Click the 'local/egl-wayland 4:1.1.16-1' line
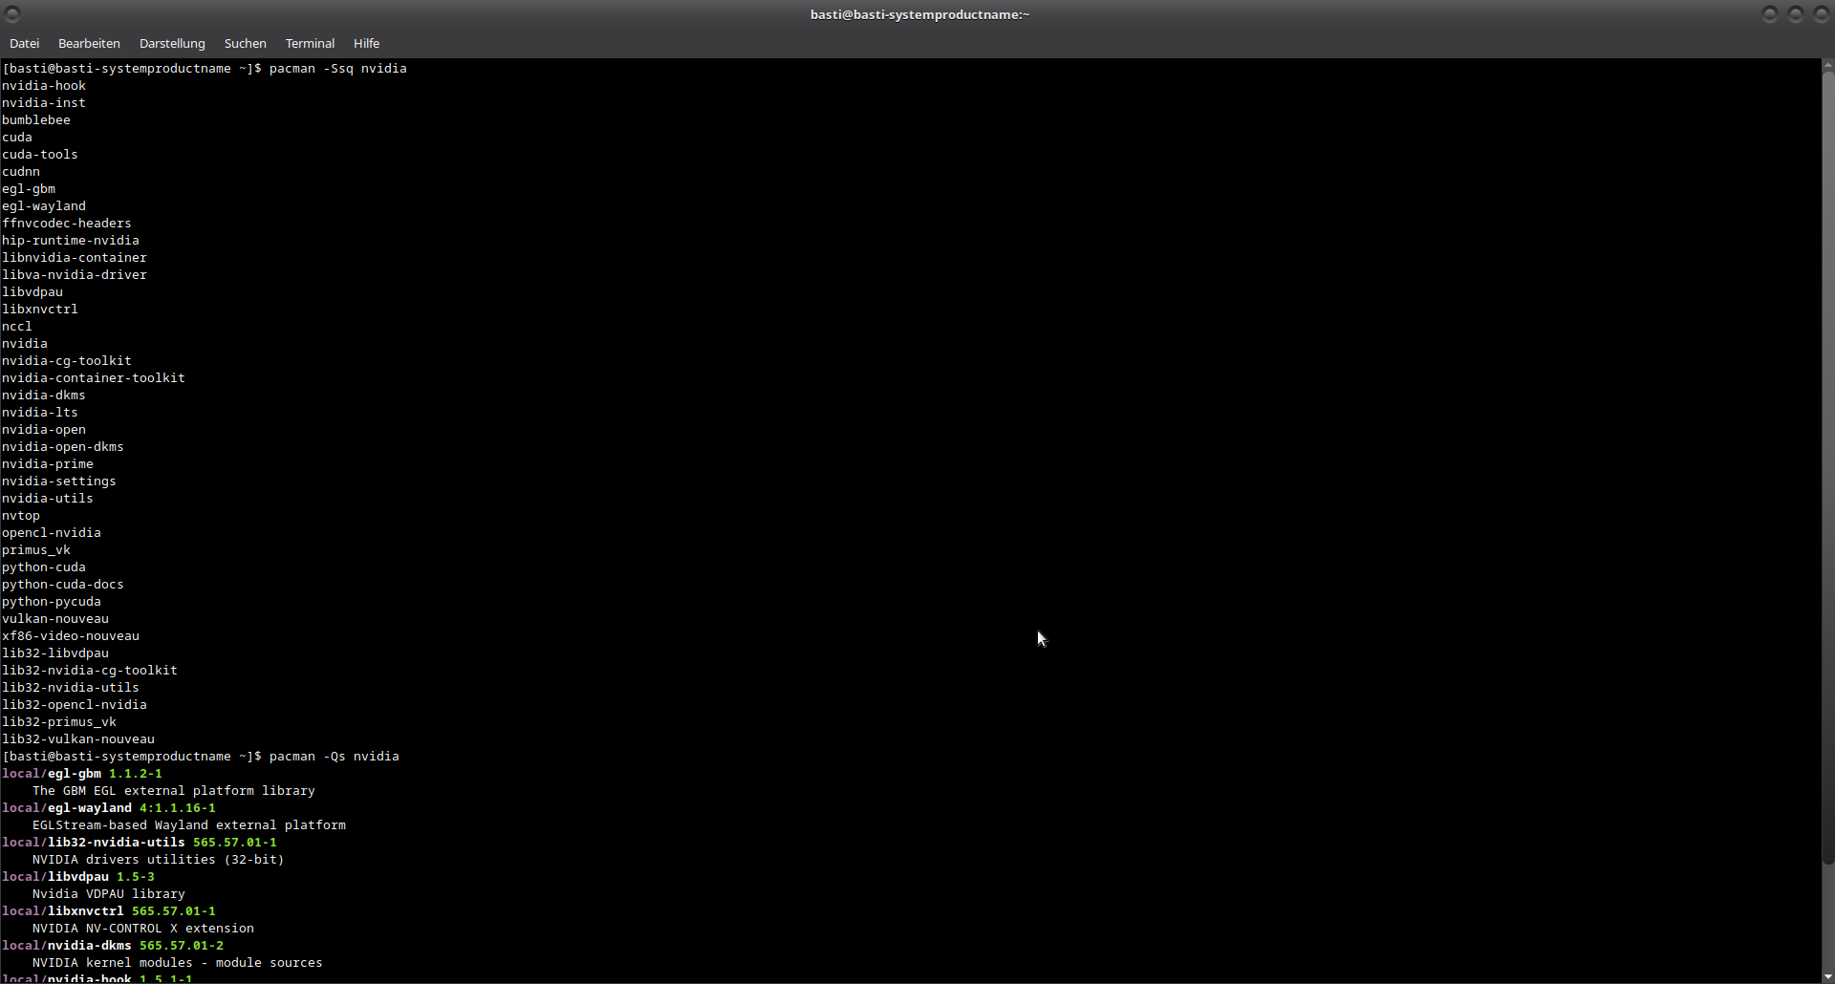Image resolution: width=1835 pixels, height=984 pixels. [x=109, y=808]
